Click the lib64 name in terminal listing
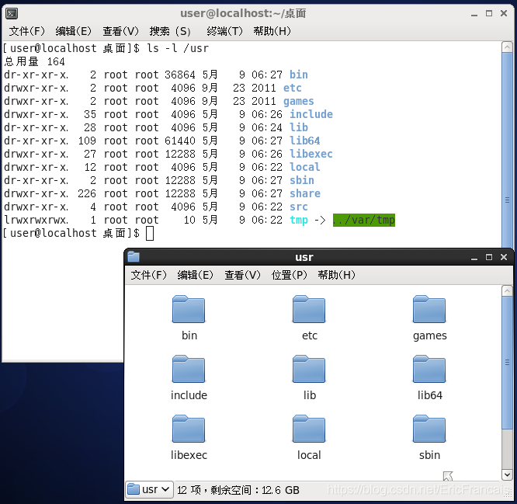This screenshot has width=517, height=504. (x=304, y=141)
